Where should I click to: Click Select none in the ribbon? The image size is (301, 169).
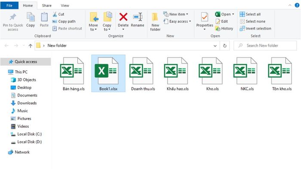[x=252, y=21]
